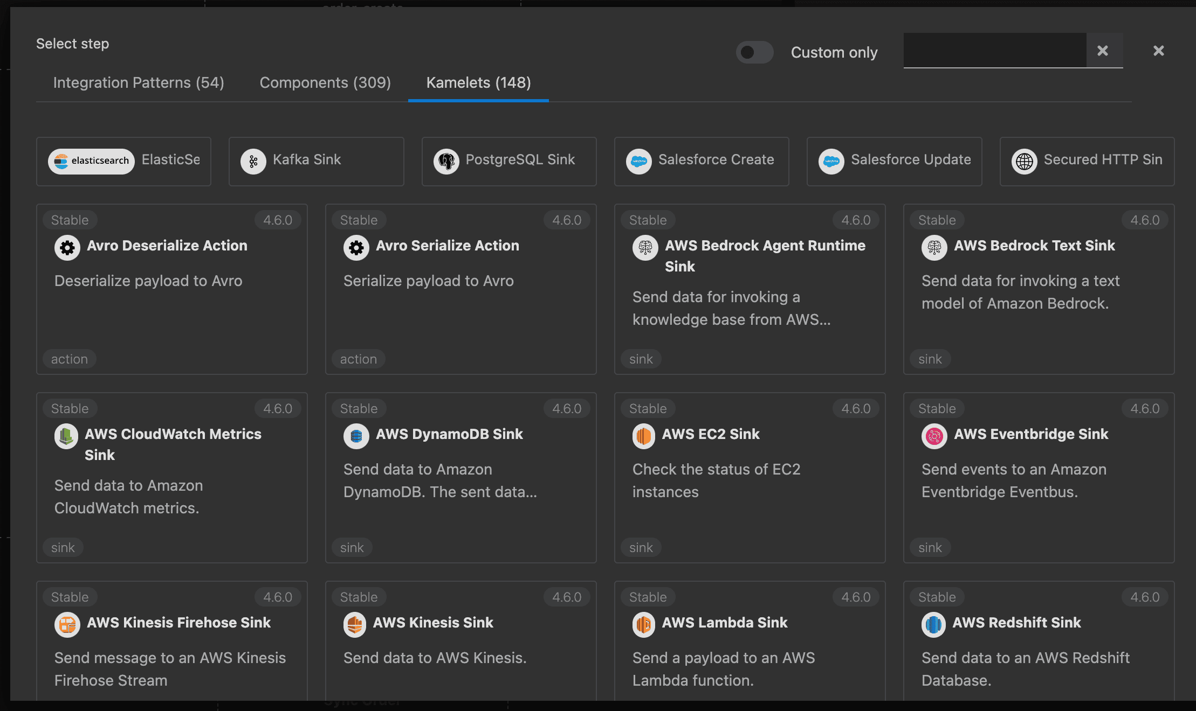Select the AWS Eventbridge Sink title
This screenshot has width=1196, height=711.
pyautogui.click(x=1031, y=434)
